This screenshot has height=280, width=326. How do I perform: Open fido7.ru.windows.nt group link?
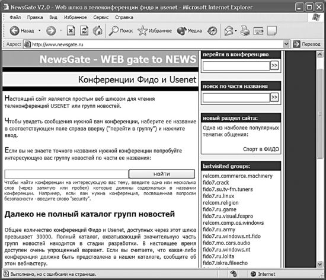point(226,250)
